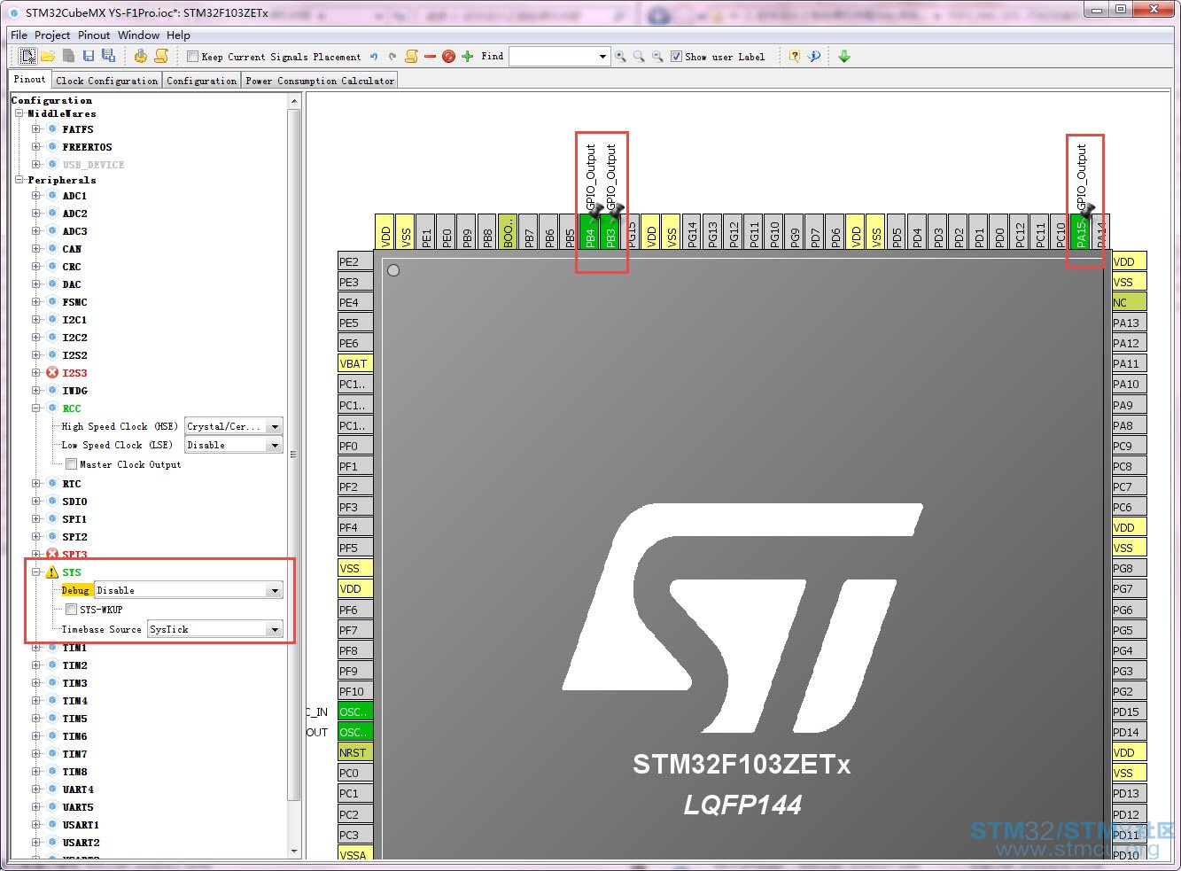Viewport: 1181px width, 871px height.
Task: Open the Timebase Source dropdown
Action: pos(275,630)
